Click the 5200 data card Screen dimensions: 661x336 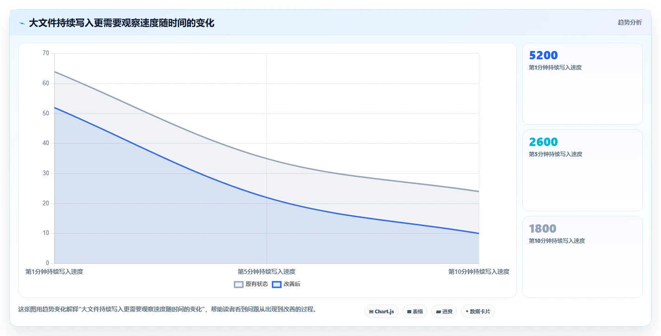pos(583,83)
